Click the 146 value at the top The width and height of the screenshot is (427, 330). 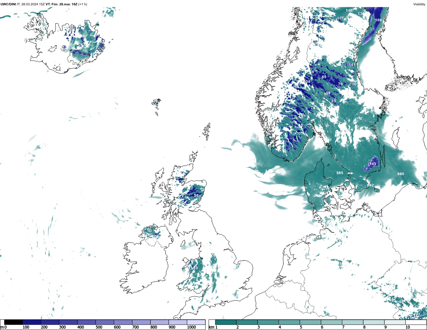(349, 10)
